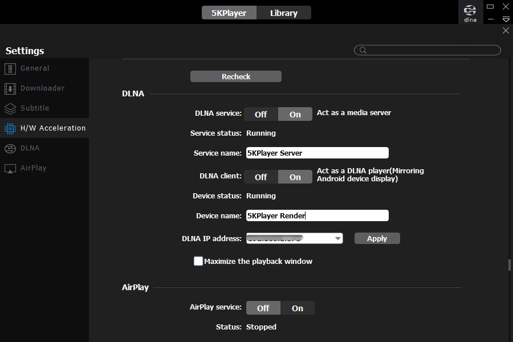Click the Subtitle layers icon in sidebar
This screenshot has width=513, height=342.
click(x=10, y=108)
